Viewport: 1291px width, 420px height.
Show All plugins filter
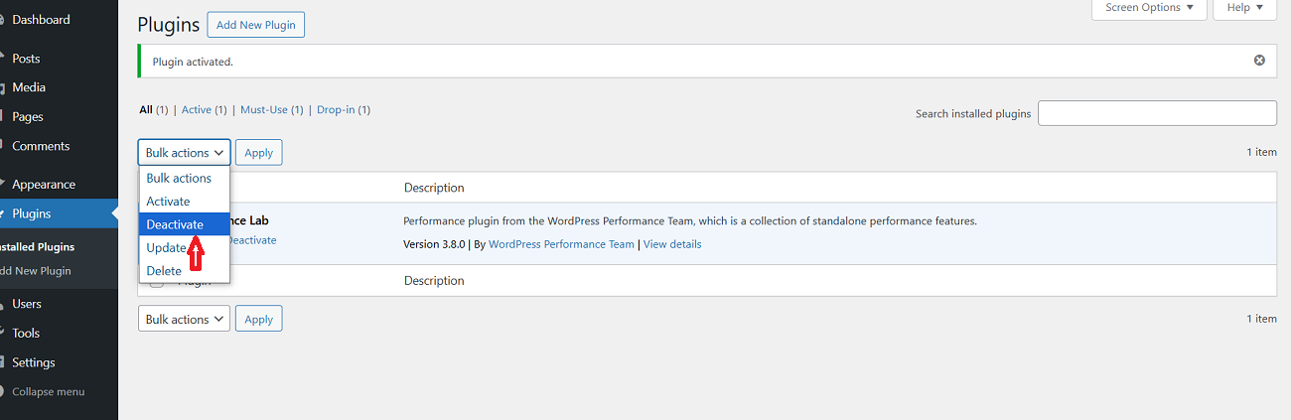click(146, 109)
